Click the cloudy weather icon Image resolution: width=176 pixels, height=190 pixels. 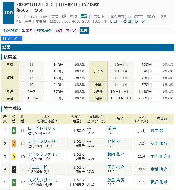(x=64, y=16)
